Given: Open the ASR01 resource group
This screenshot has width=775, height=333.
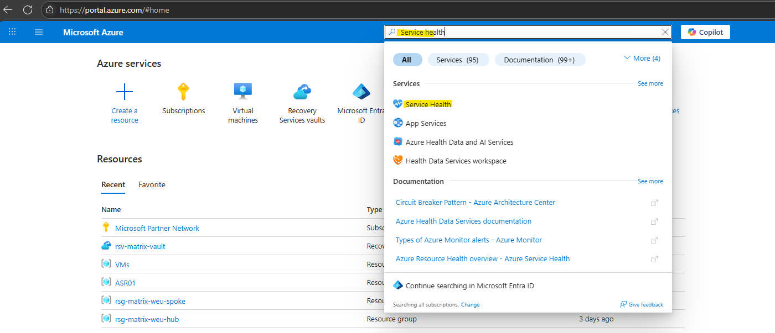Looking at the screenshot, I should (x=125, y=283).
